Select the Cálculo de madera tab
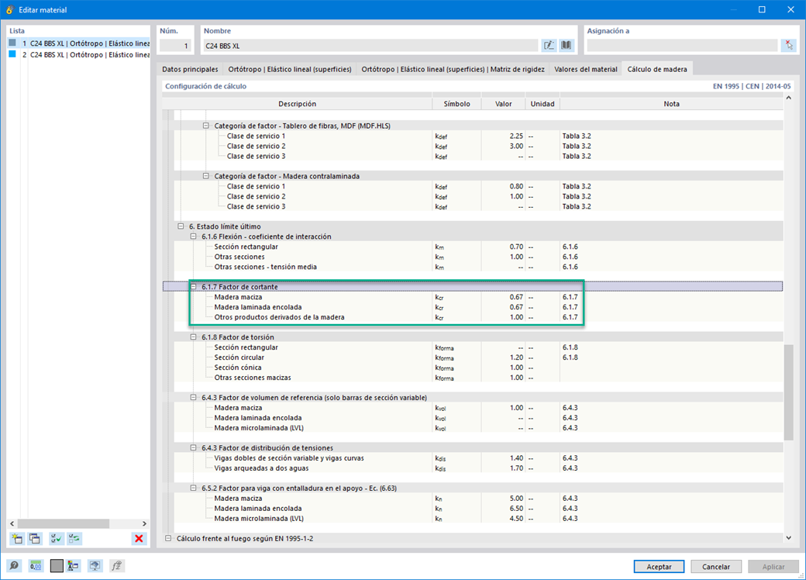Viewport: 806px width, 580px height. pyautogui.click(x=657, y=69)
